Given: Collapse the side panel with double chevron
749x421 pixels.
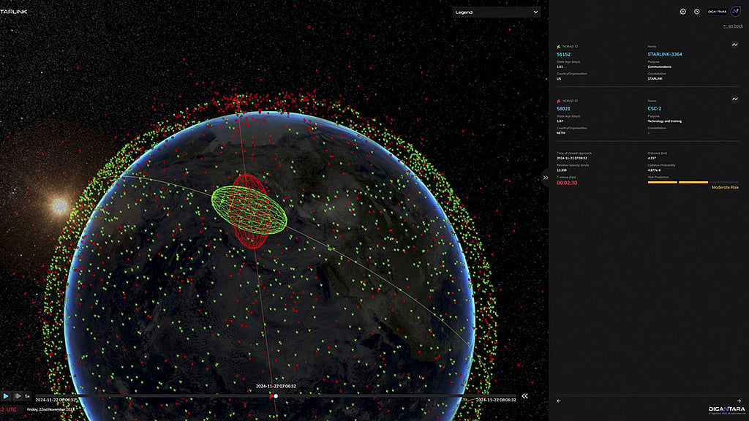Looking at the screenshot, I should point(546,178).
